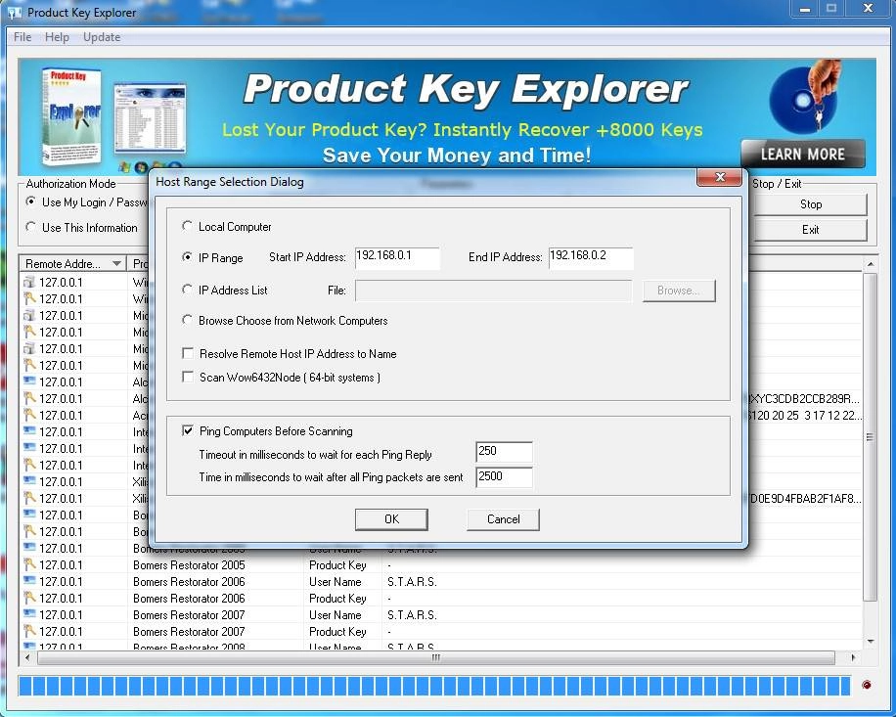The image size is (896, 717).
Task: Enable Resolve Remote Host IP Address to Name
Action: 188,353
